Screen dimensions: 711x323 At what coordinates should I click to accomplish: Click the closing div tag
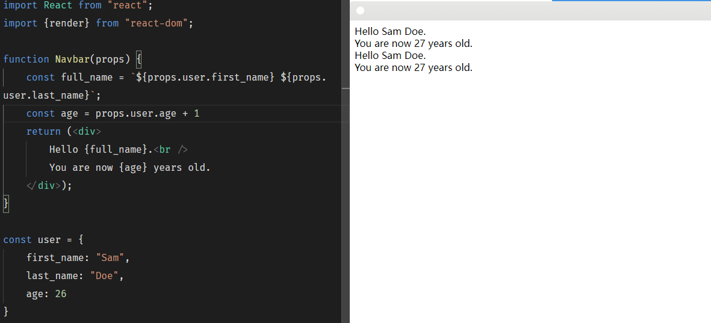point(43,185)
